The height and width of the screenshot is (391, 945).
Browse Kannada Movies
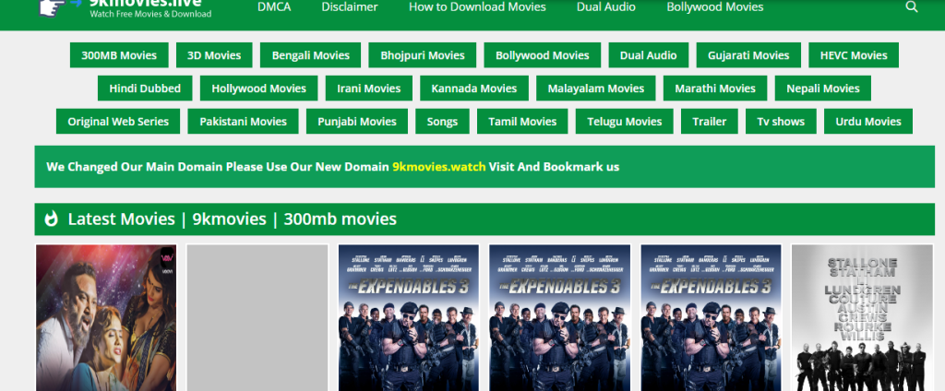tap(474, 88)
